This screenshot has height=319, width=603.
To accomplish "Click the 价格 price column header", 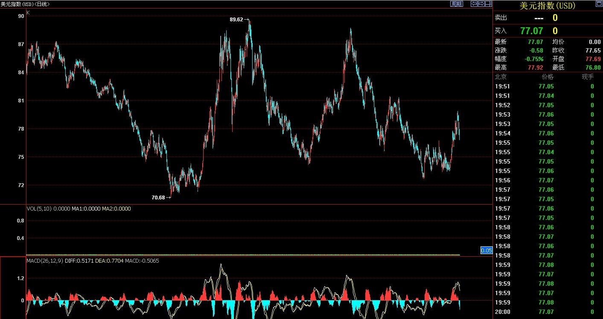I will tap(548, 77).
